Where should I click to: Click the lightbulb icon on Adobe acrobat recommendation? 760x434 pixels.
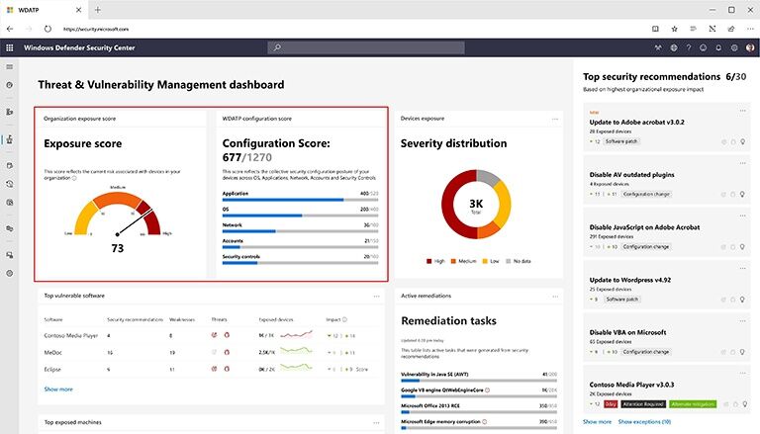(x=742, y=142)
